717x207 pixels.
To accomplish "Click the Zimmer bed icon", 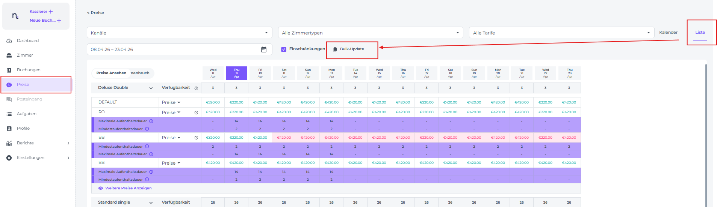I will coord(9,55).
